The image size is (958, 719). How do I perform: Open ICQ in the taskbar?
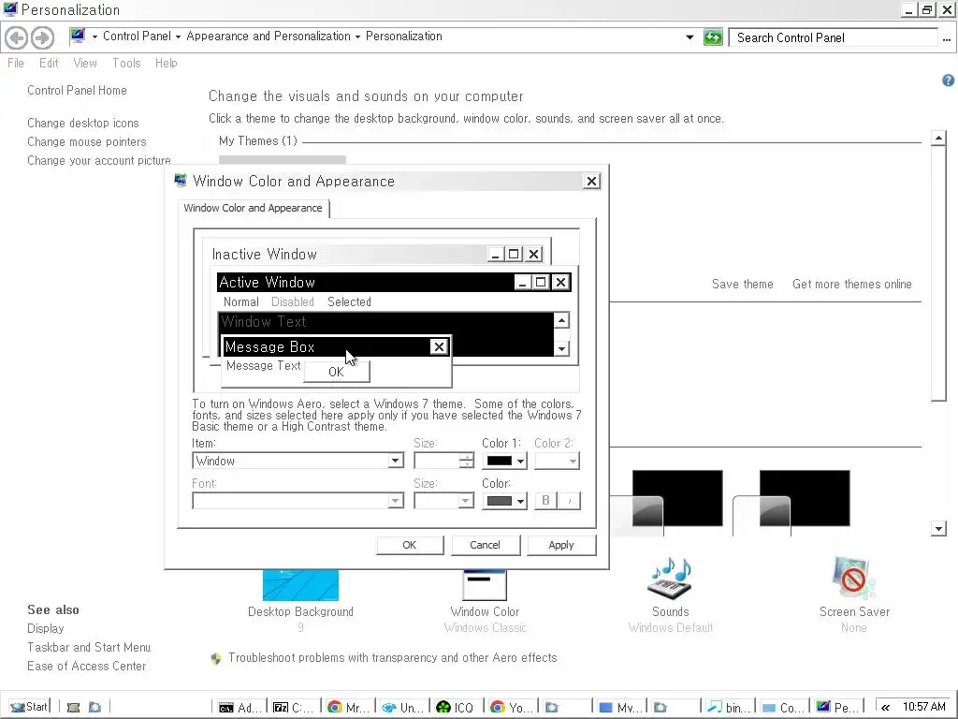point(456,707)
